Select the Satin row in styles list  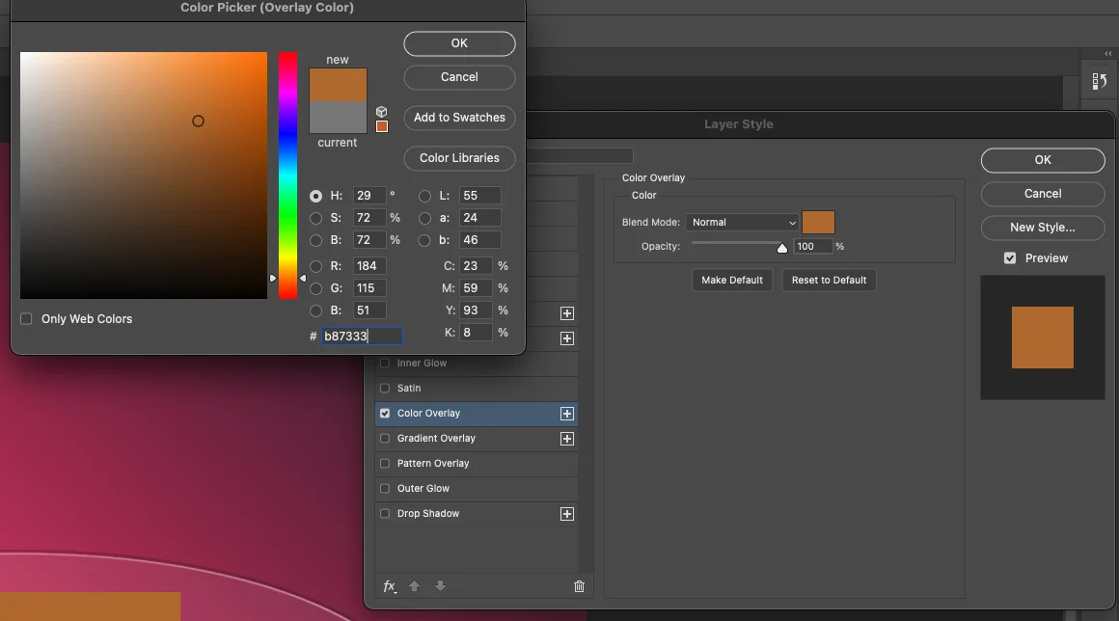(476, 388)
